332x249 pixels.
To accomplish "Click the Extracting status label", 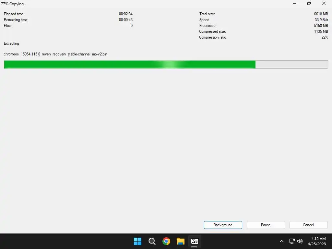I will 11,43.
